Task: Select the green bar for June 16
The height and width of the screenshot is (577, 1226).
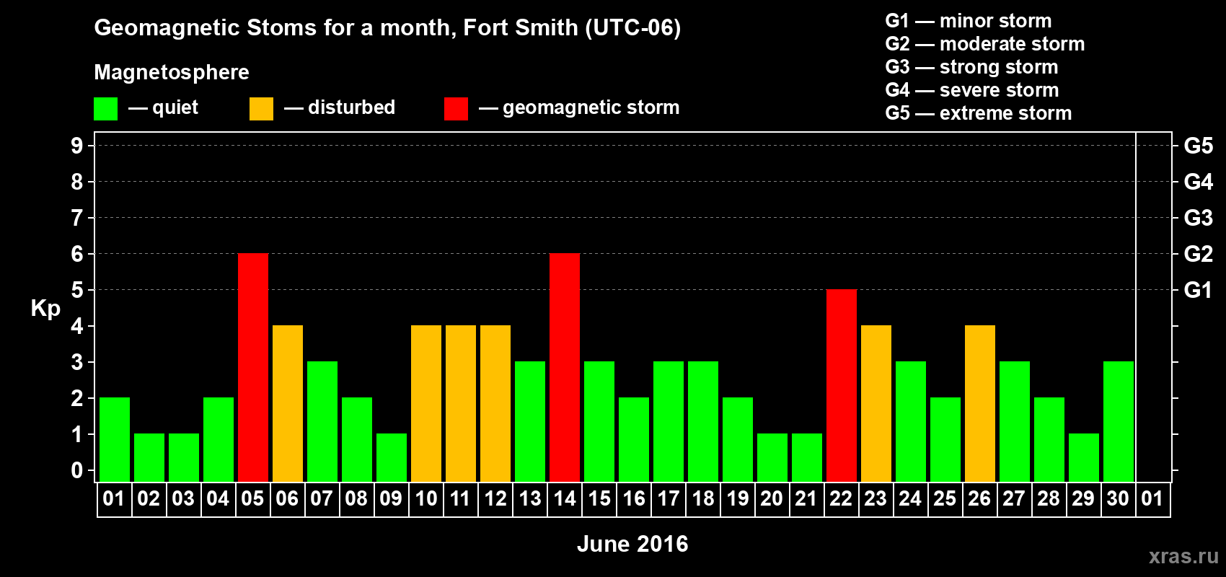Action: coord(634,440)
